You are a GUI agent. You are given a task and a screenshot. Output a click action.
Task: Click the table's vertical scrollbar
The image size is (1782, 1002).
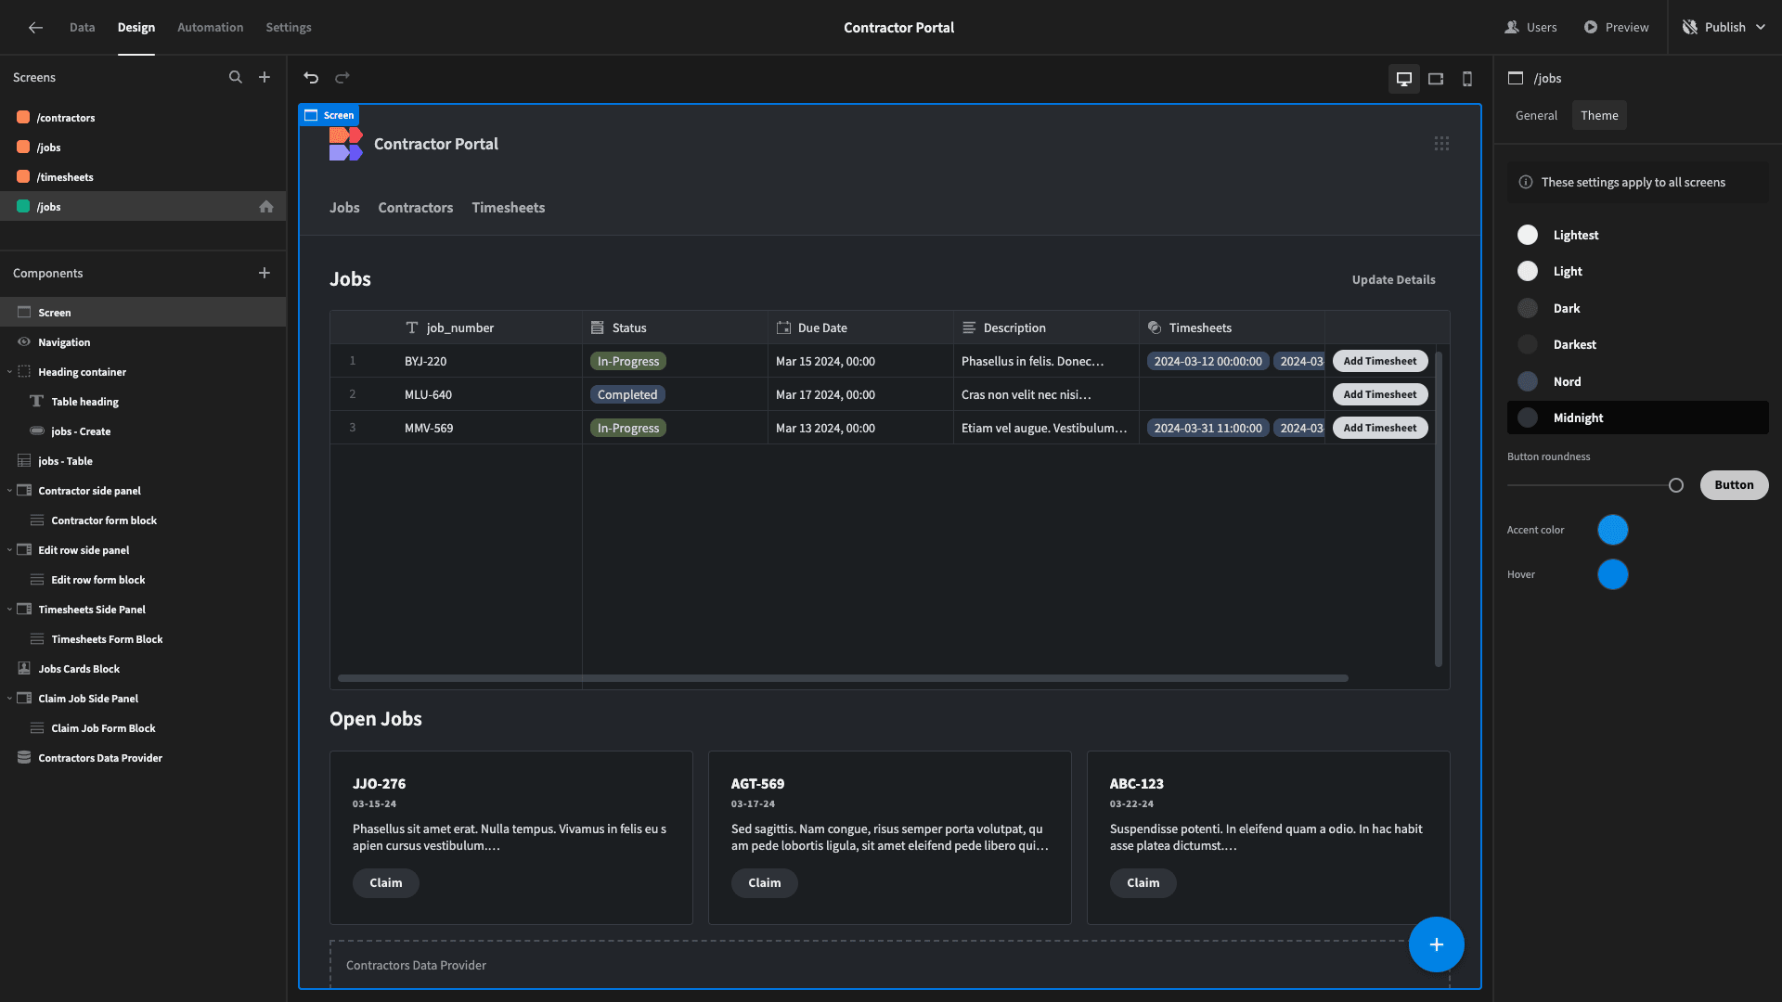1439,509
